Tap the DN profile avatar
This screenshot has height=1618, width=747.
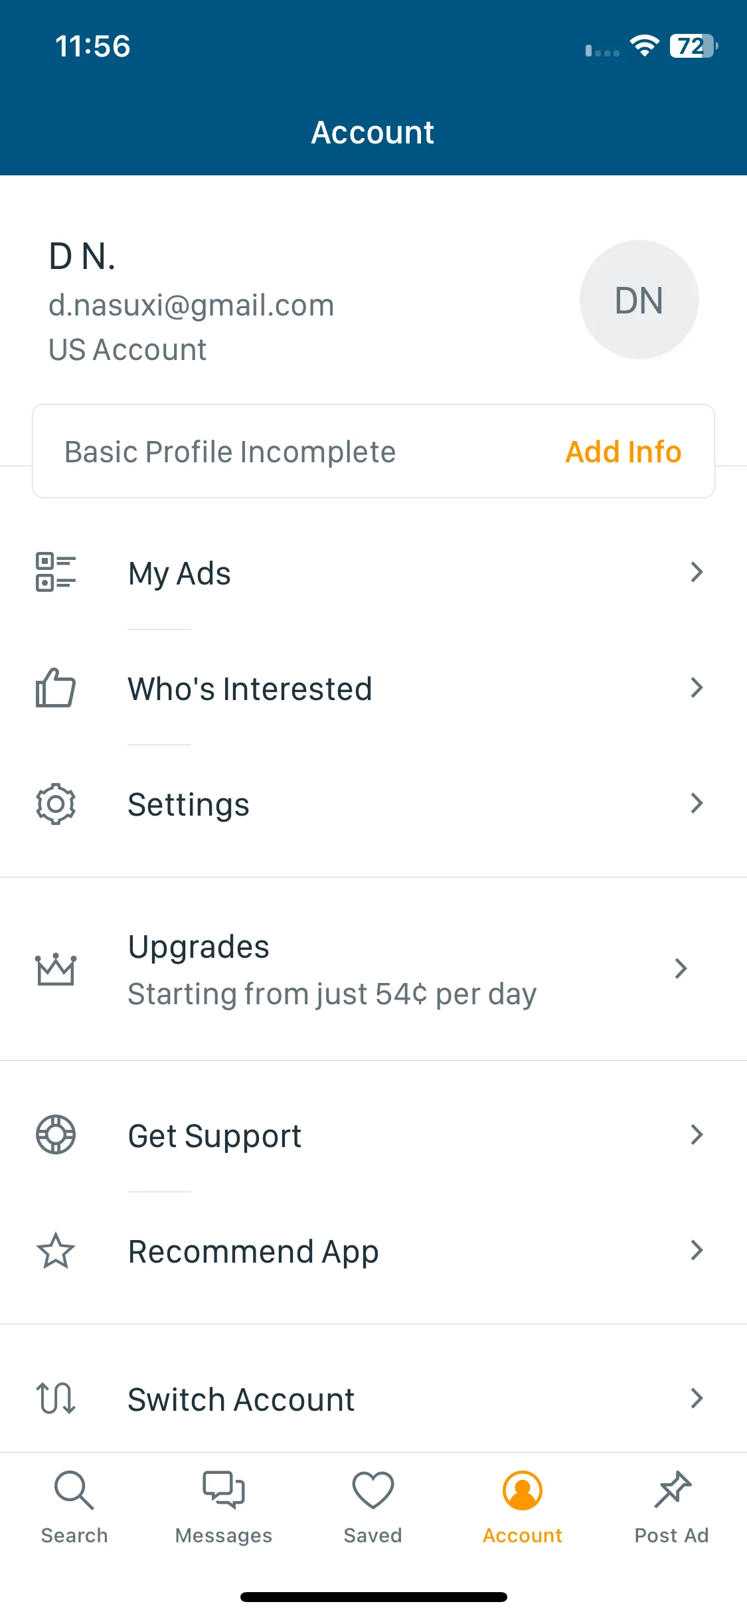coord(639,300)
